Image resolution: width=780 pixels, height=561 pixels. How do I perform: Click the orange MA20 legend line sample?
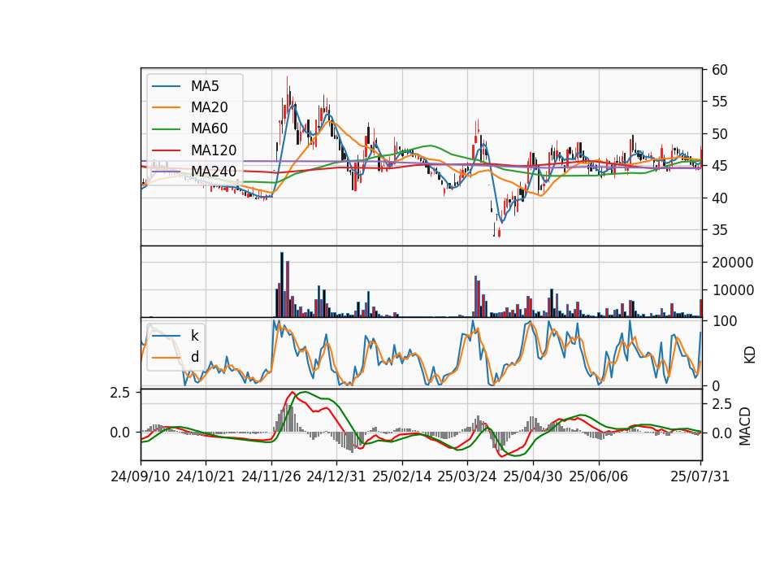(166, 107)
